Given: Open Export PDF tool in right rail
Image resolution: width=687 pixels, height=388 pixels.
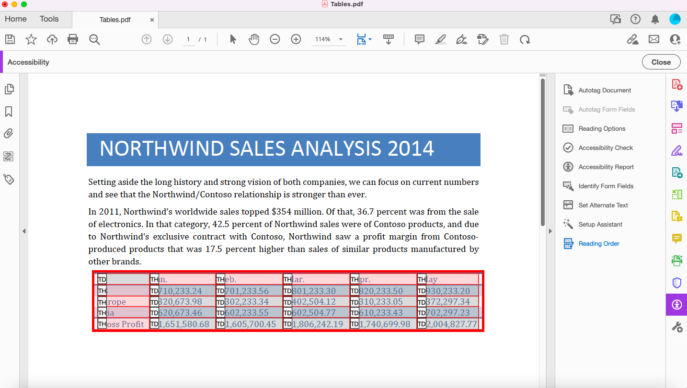Looking at the screenshot, I should [x=677, y=106].
